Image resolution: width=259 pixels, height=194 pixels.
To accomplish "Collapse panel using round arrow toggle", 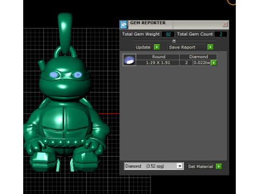I will pyautogui.click(x=174, y=41).
